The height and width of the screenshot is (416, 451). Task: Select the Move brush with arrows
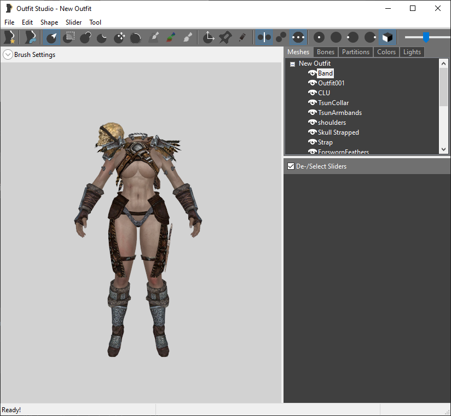(119, 37)
